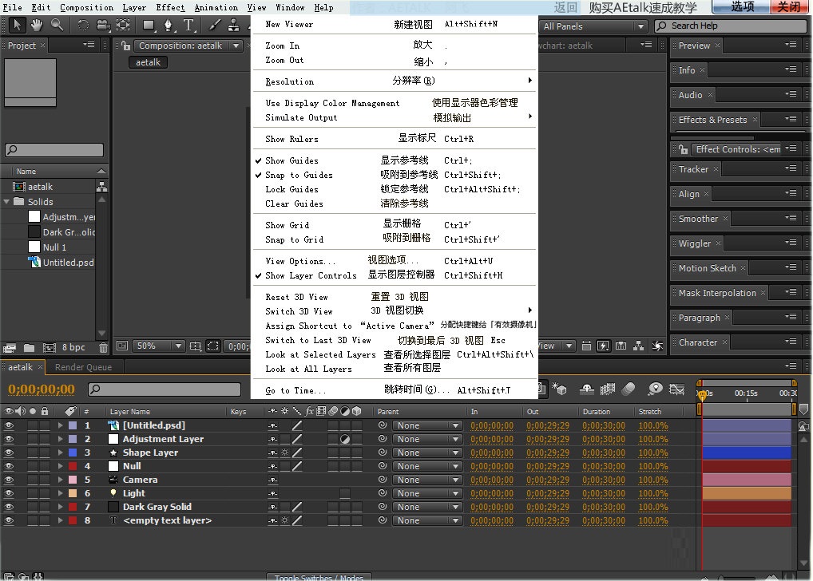Select the Rotation tool
This screenshot has height=581, width=813.
pyautogui.click(x=83, y=26)
